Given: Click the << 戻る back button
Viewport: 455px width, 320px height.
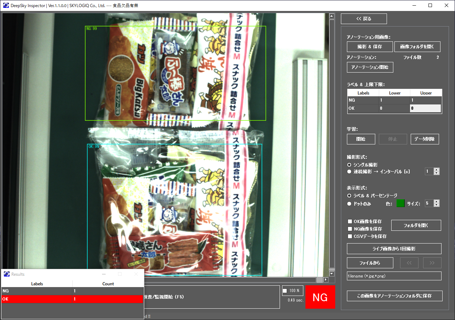Looking at the screenshot, I should coord(364,19).
